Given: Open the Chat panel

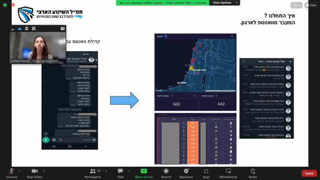Looking at the screenshot, I should [x=120, y=173].
